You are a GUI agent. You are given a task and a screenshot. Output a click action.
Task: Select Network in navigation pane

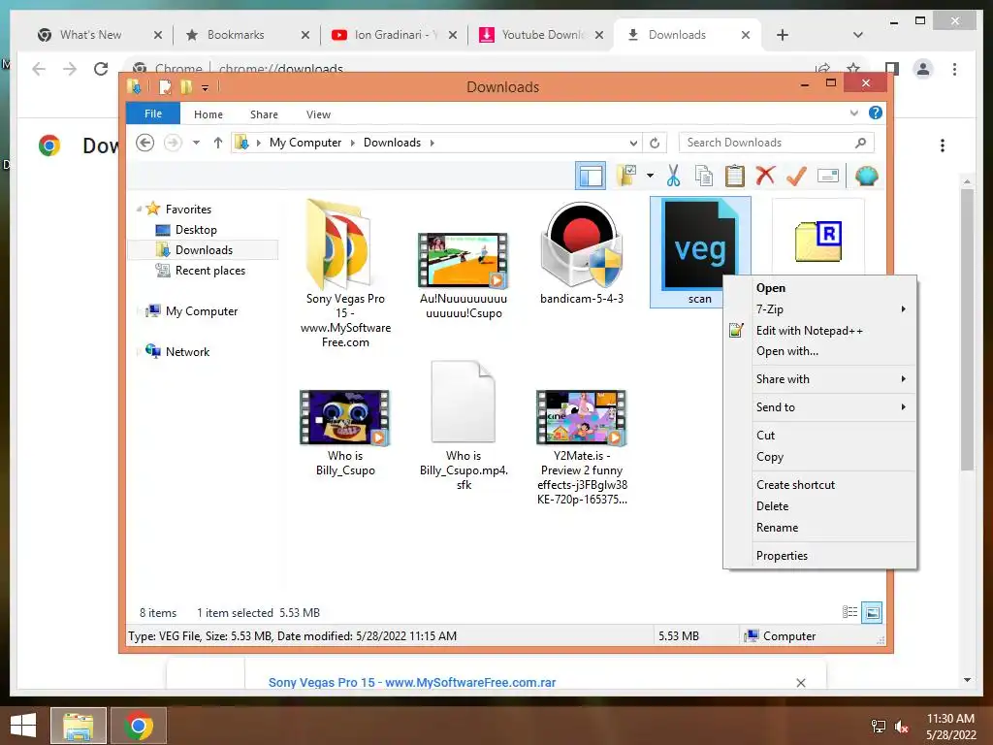[187, 351]
